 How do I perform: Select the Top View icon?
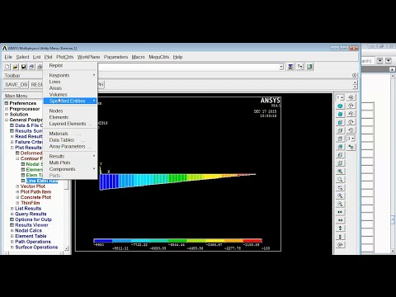pos(340,139)
